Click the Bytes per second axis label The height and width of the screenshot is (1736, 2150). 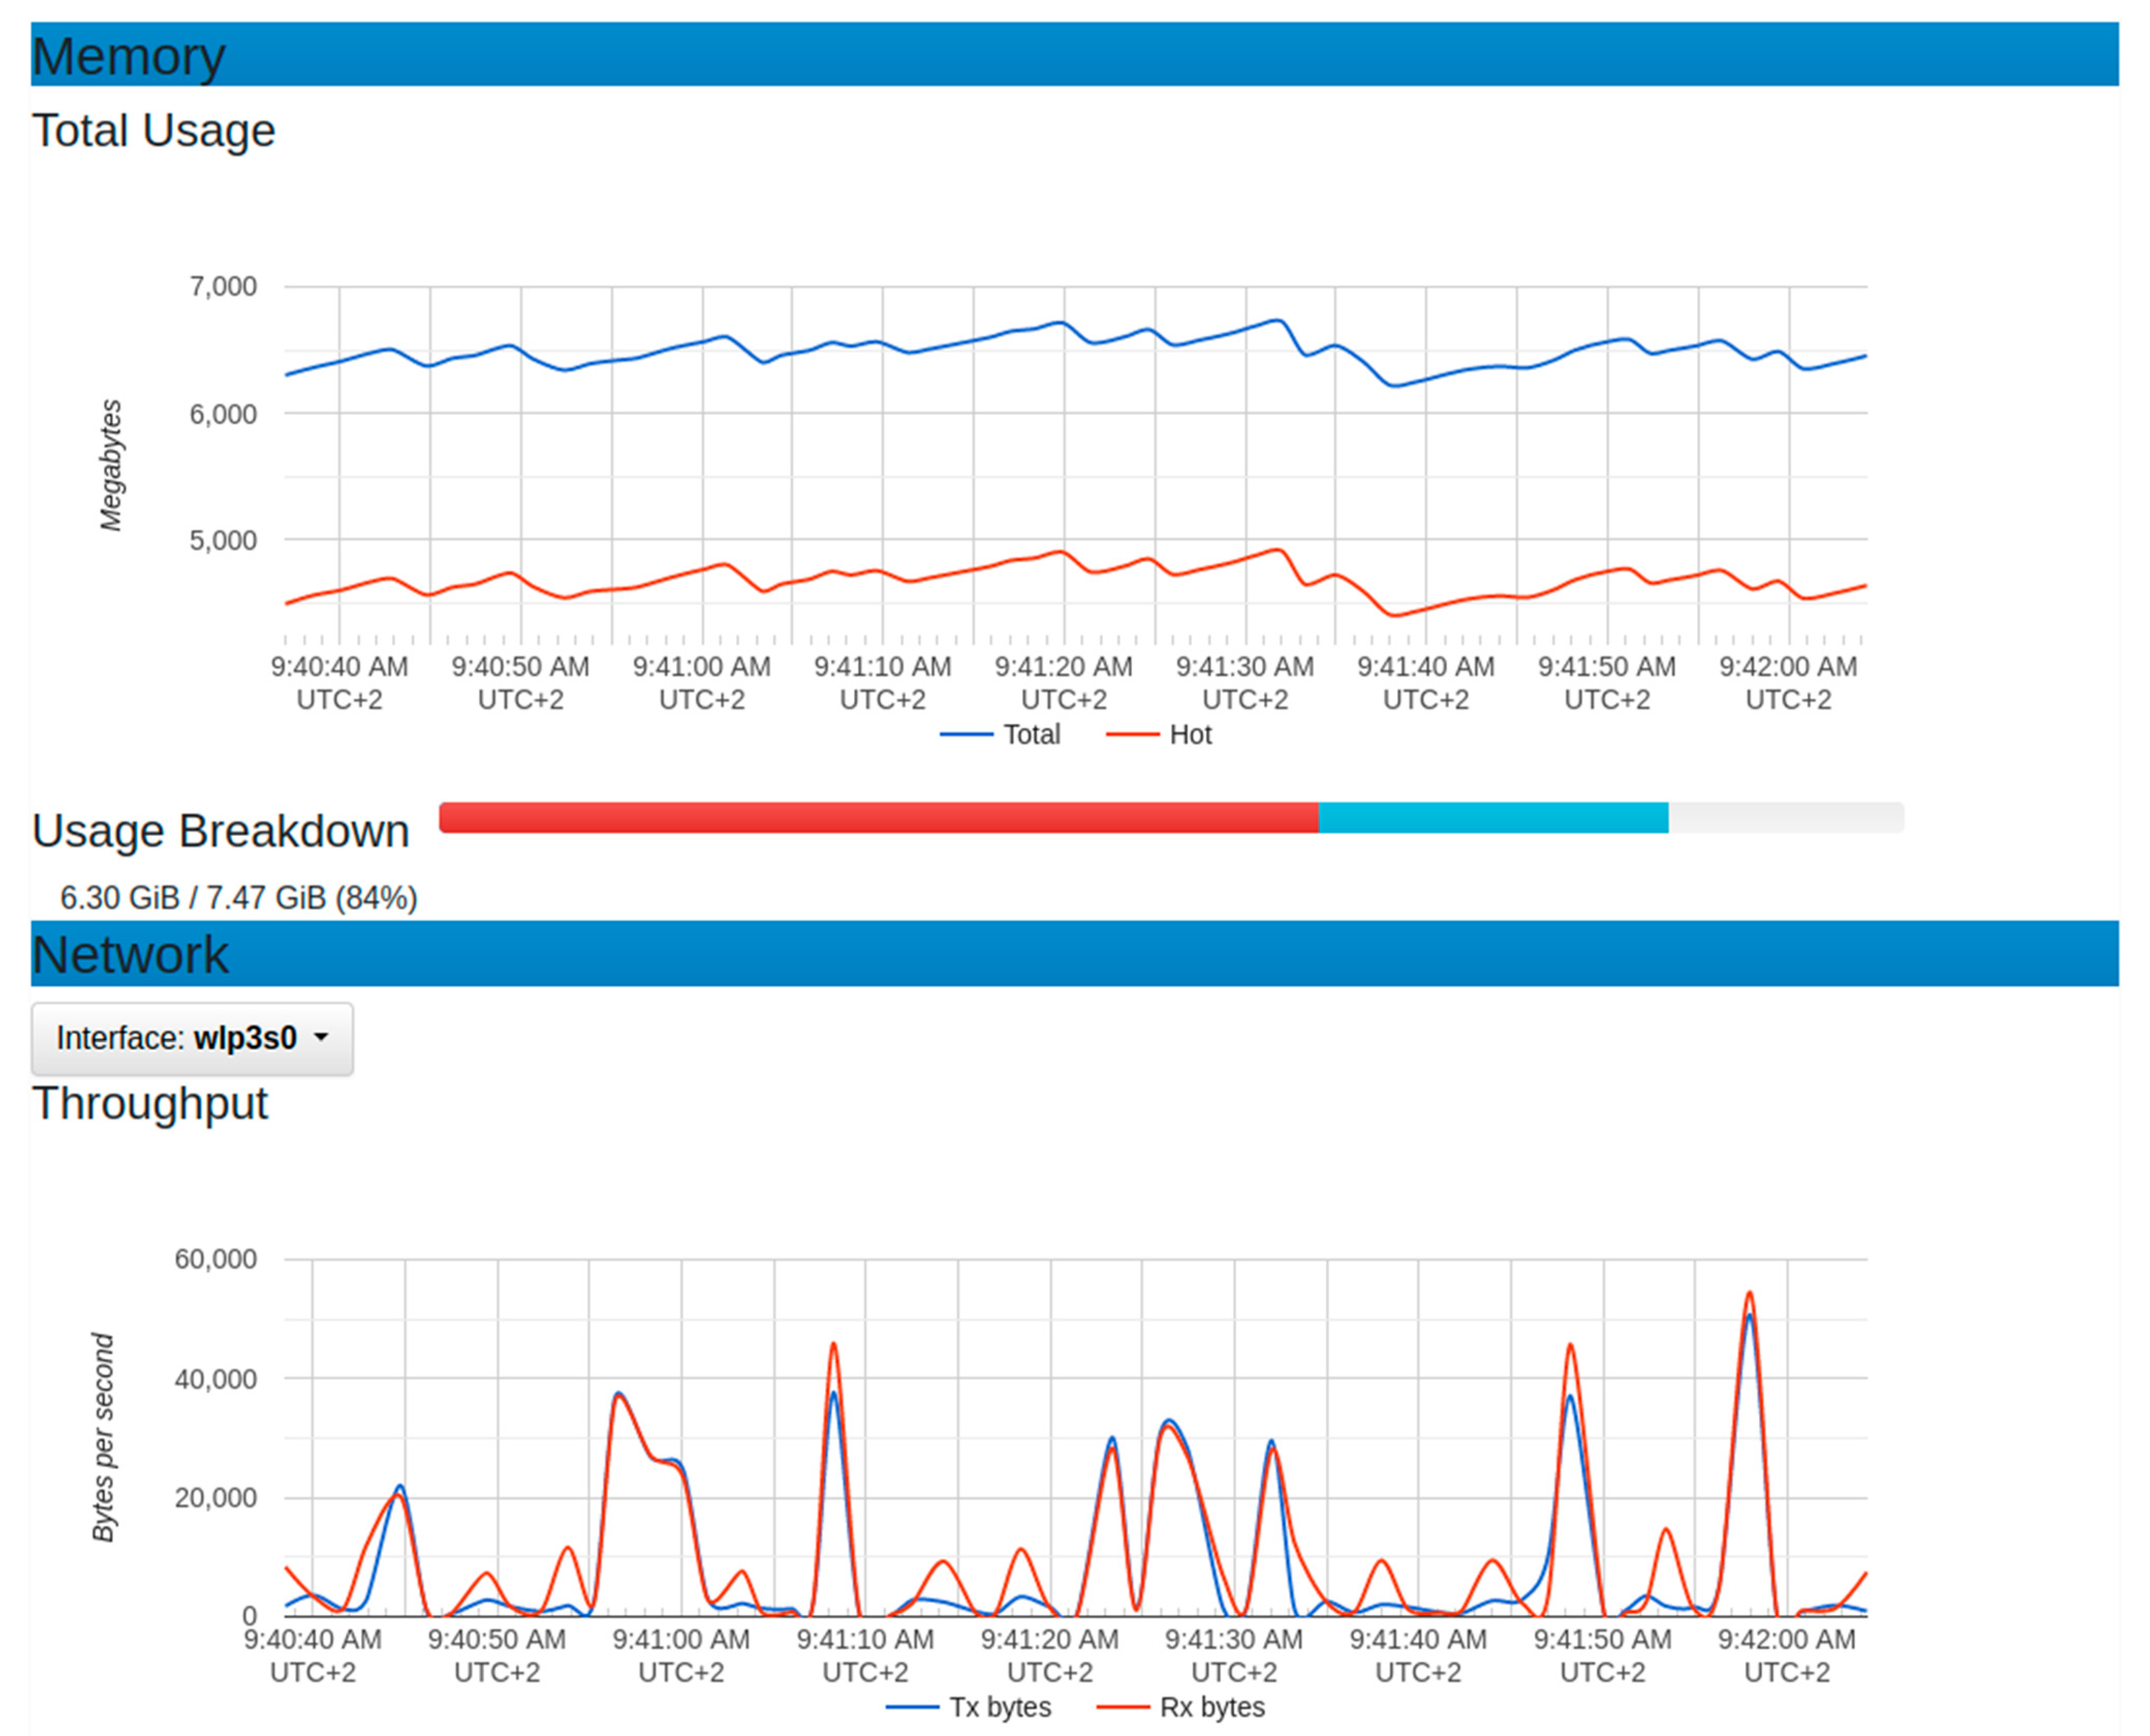(103, 1437)
